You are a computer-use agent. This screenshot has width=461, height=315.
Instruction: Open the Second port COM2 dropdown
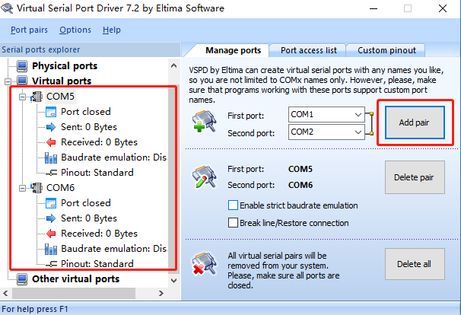click(x=326, y=132)
